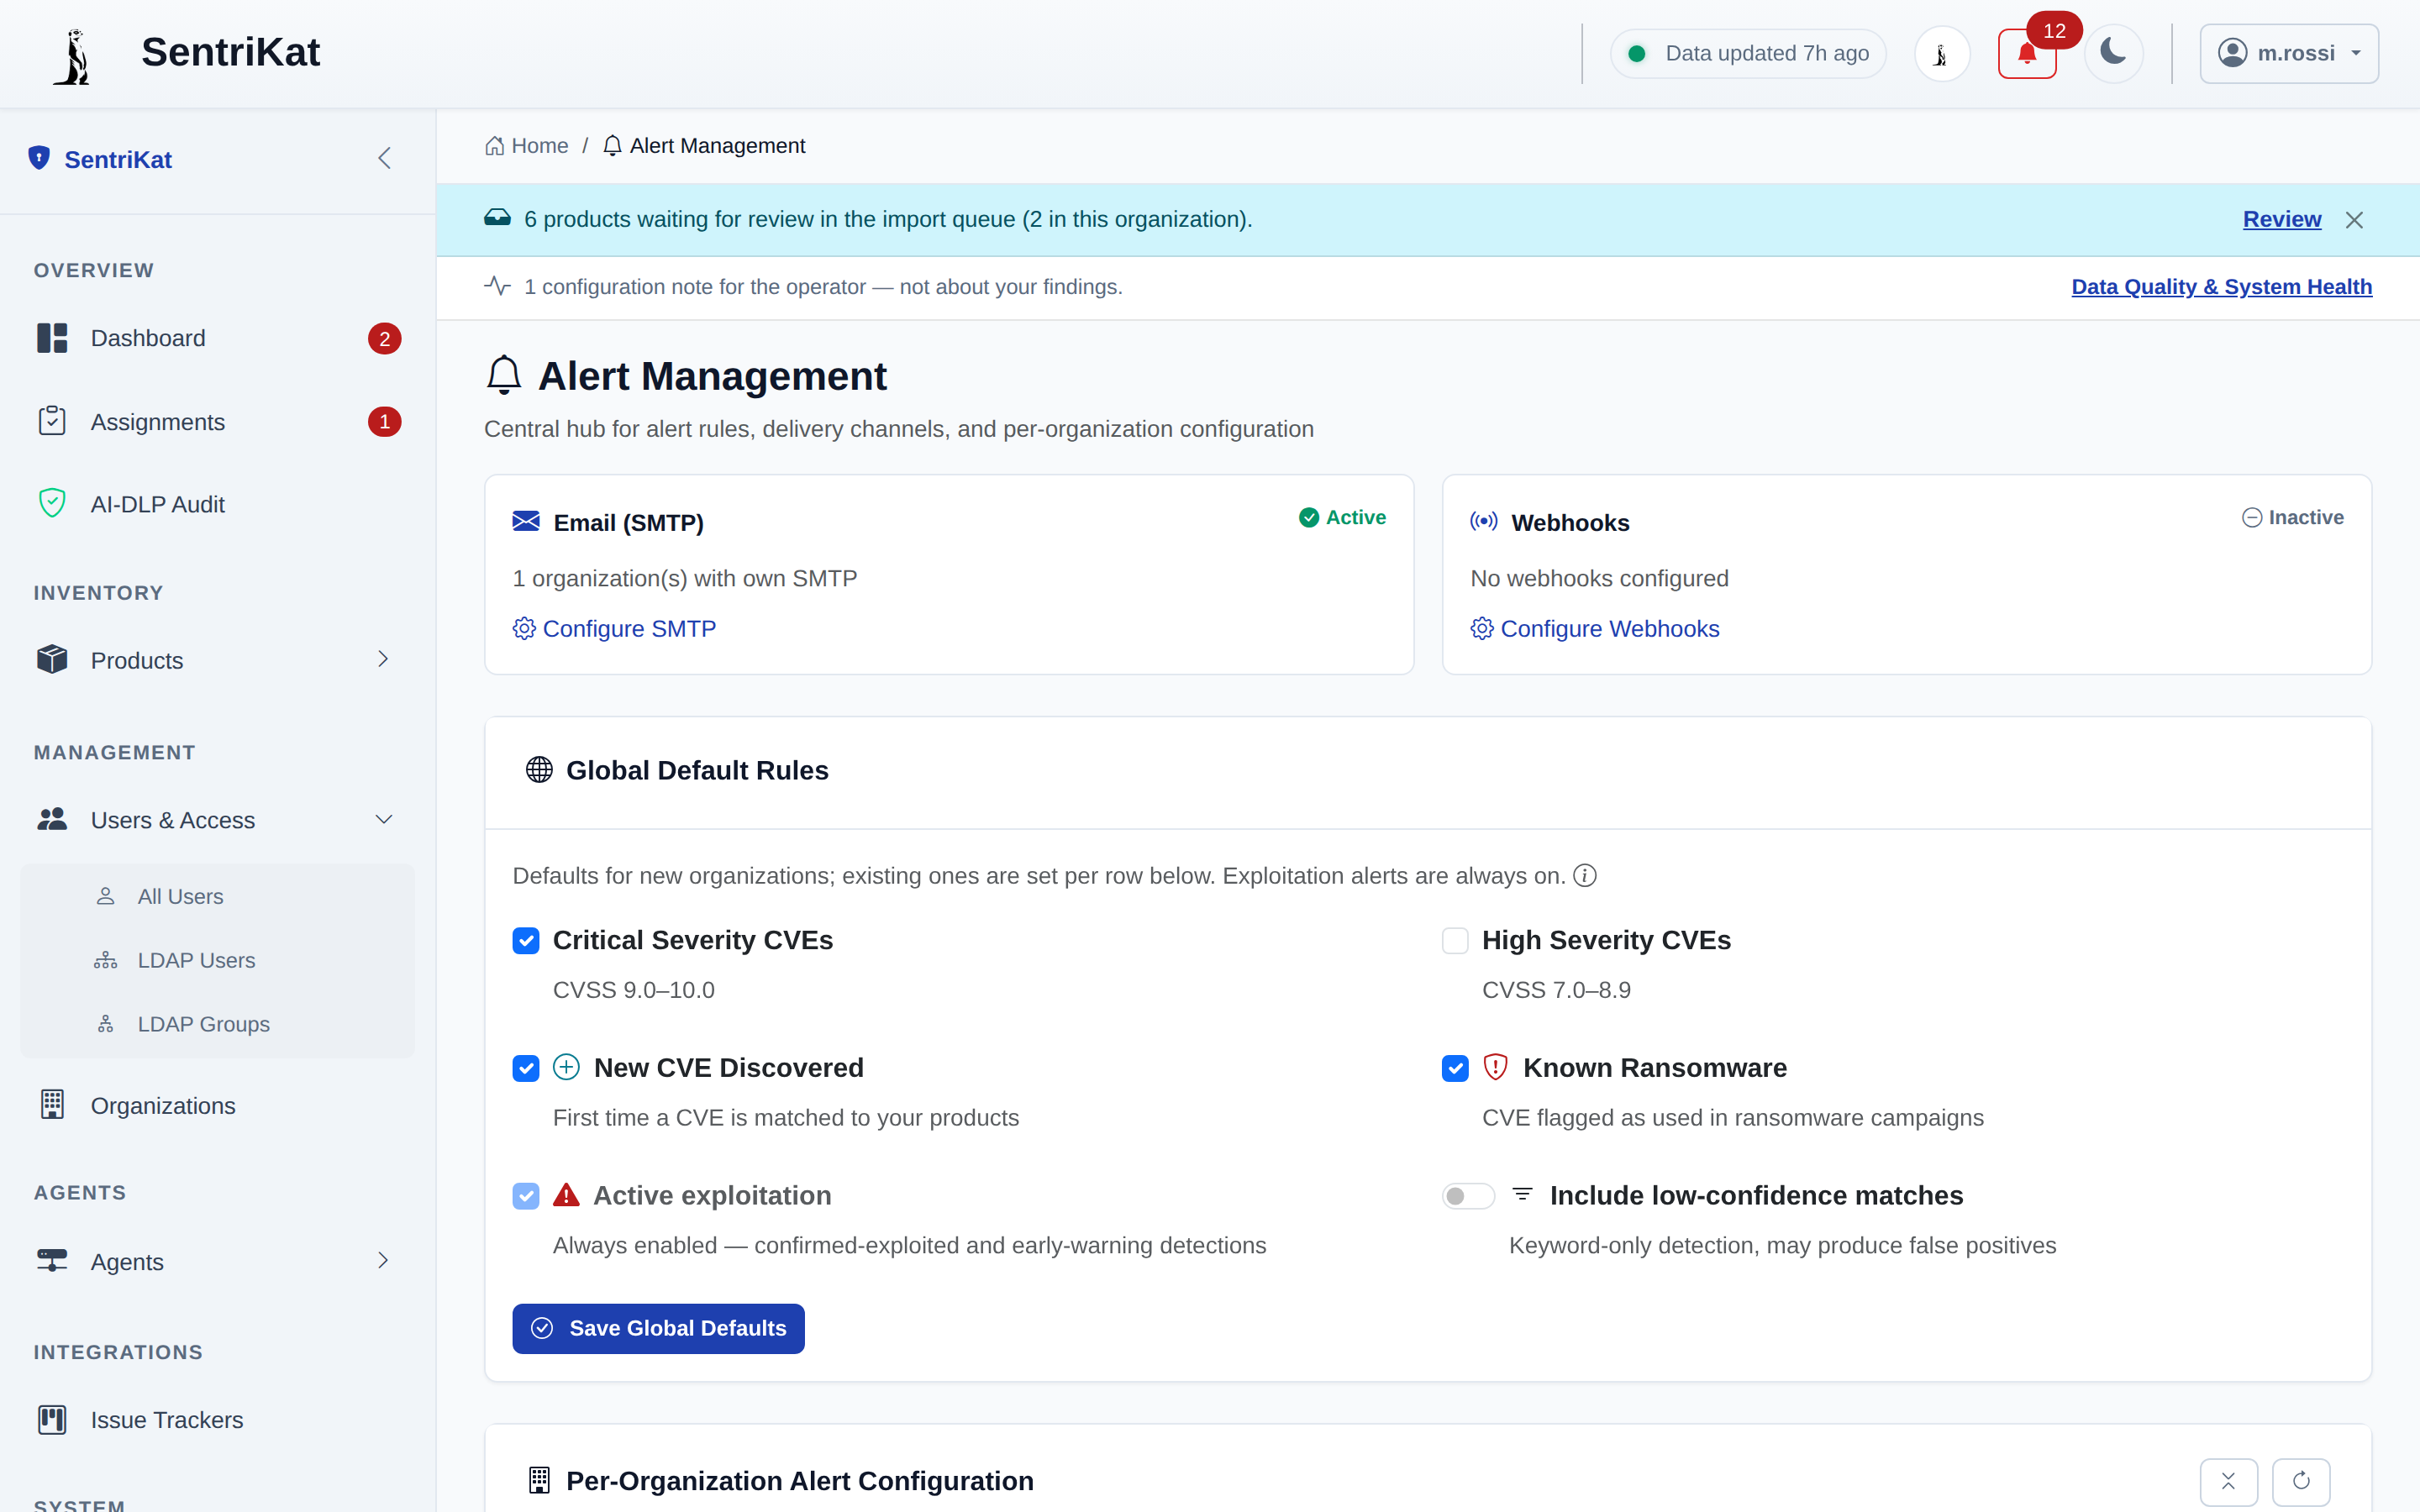Click Save Global Defaults button
The image size is (2420, 1512).
pyautogui.click(x=658, y=1328)
